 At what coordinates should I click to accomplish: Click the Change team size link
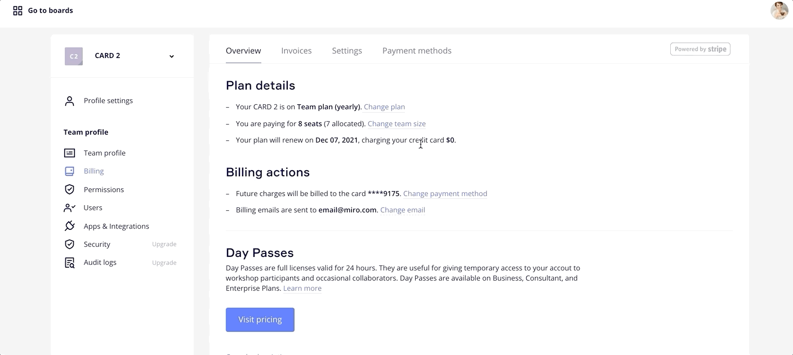point(396,124)
